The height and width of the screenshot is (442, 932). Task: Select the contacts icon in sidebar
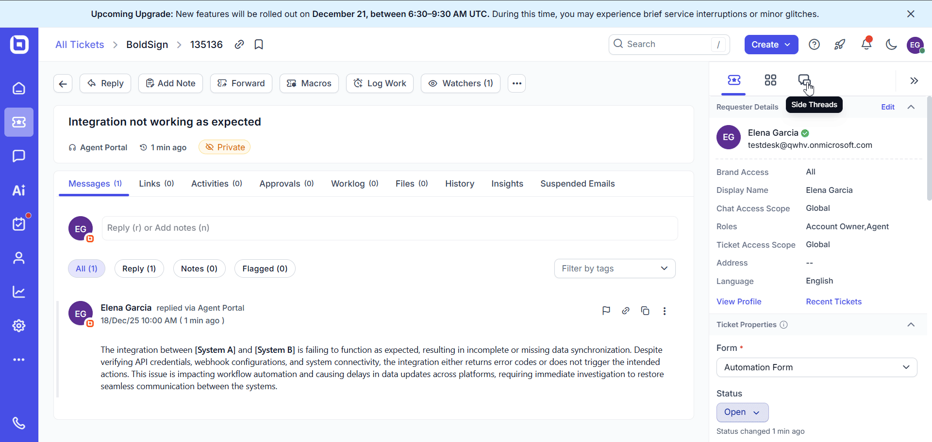19,257
